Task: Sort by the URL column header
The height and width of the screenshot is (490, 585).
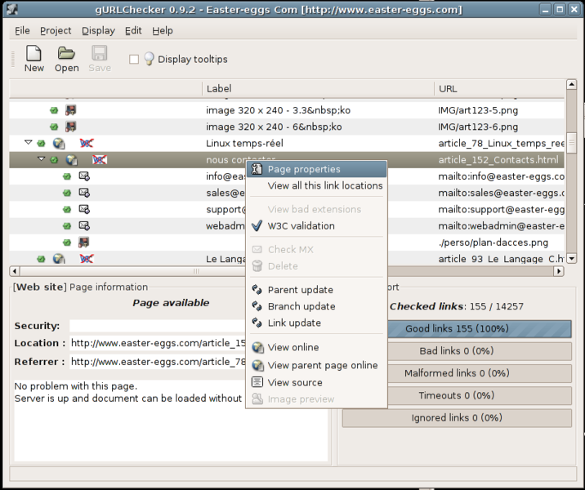Action: click(x=499, y=89)
